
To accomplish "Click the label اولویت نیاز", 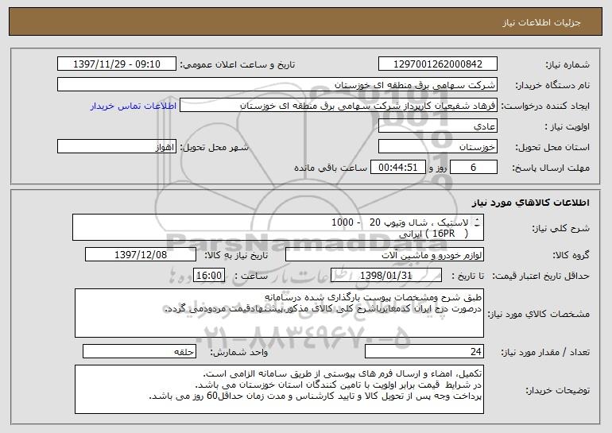I will tap(567, 126).
